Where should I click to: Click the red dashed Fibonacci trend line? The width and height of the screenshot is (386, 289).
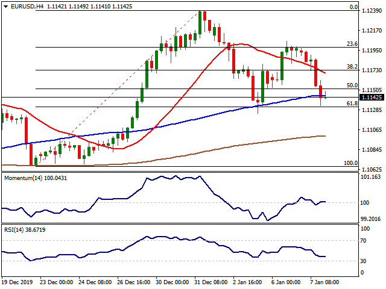[118, 89]
